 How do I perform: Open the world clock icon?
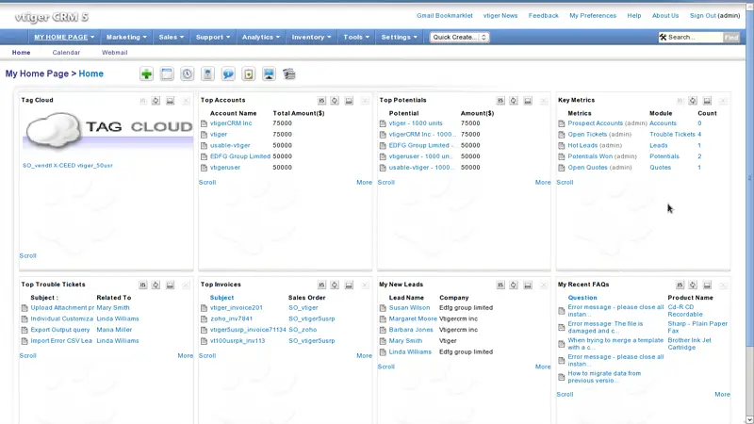point(187,74)
